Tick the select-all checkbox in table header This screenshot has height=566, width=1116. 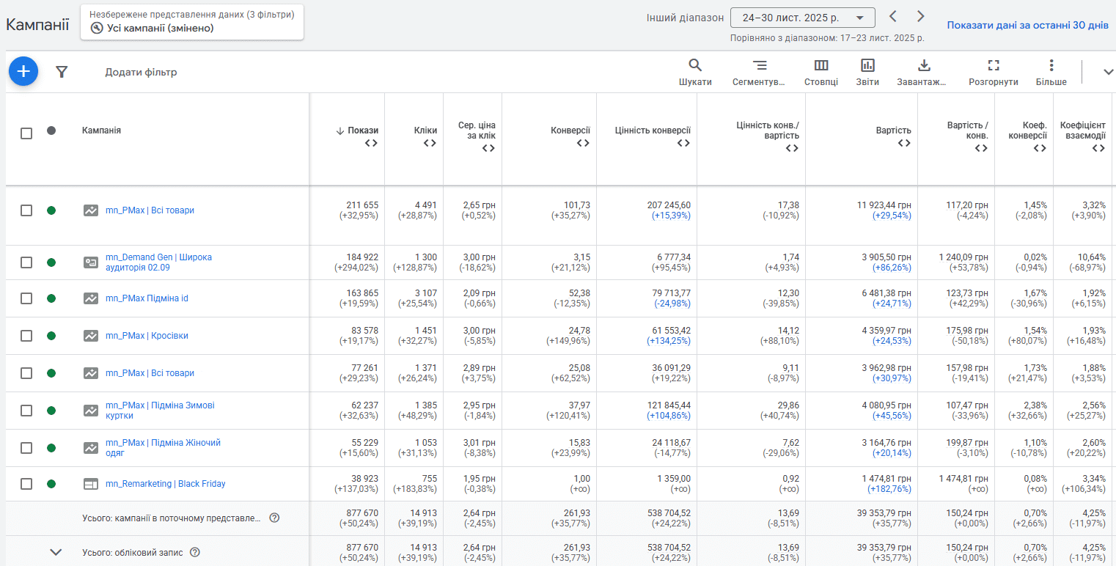pyautogui.click(x=26, y=133)
